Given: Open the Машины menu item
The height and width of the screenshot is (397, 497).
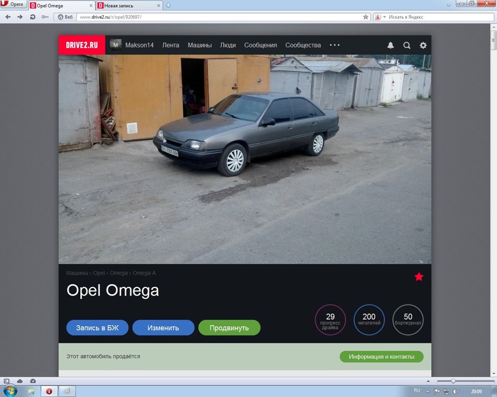Looking at the screenshot, I should tap(200, 45).
